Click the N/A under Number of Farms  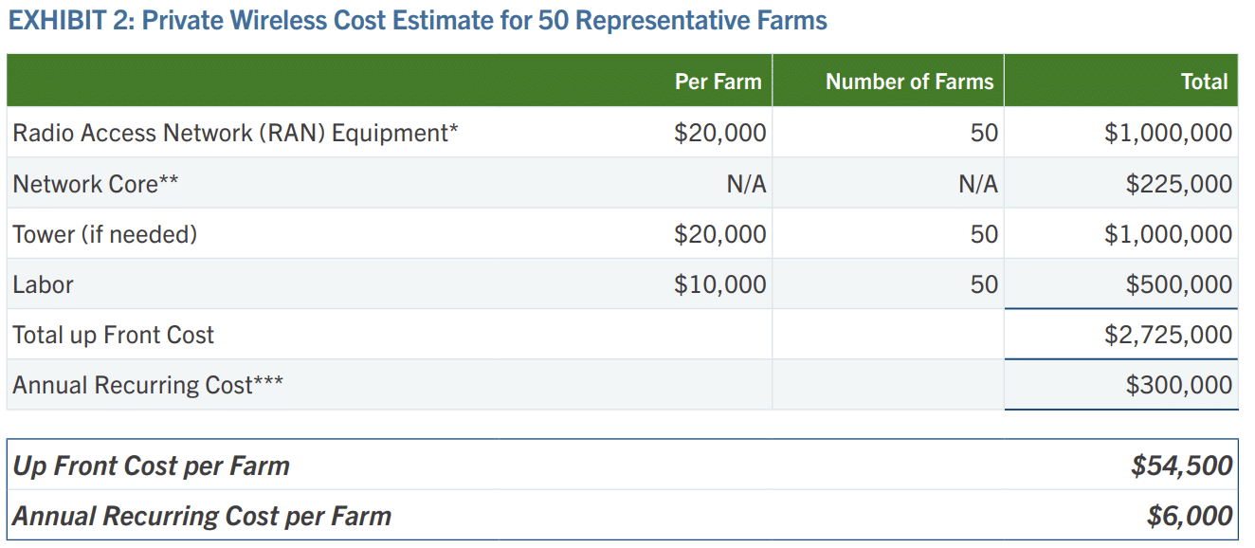(x=978, y=184)
